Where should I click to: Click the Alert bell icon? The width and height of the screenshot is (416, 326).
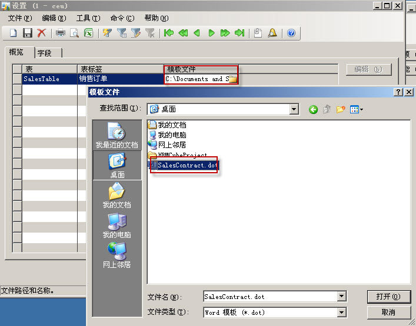[x=272, y=33]
